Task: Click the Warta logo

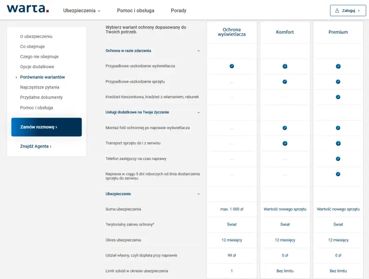Action: pyautogui.click(x=28, y=8)
